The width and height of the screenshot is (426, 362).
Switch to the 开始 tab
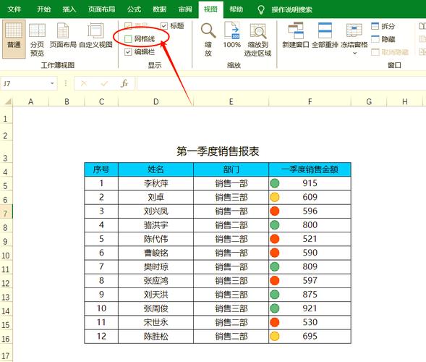43,9
